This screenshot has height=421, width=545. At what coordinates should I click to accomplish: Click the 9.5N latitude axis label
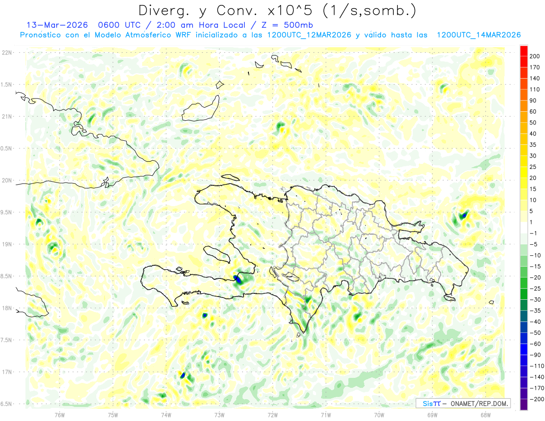(6, 212)
